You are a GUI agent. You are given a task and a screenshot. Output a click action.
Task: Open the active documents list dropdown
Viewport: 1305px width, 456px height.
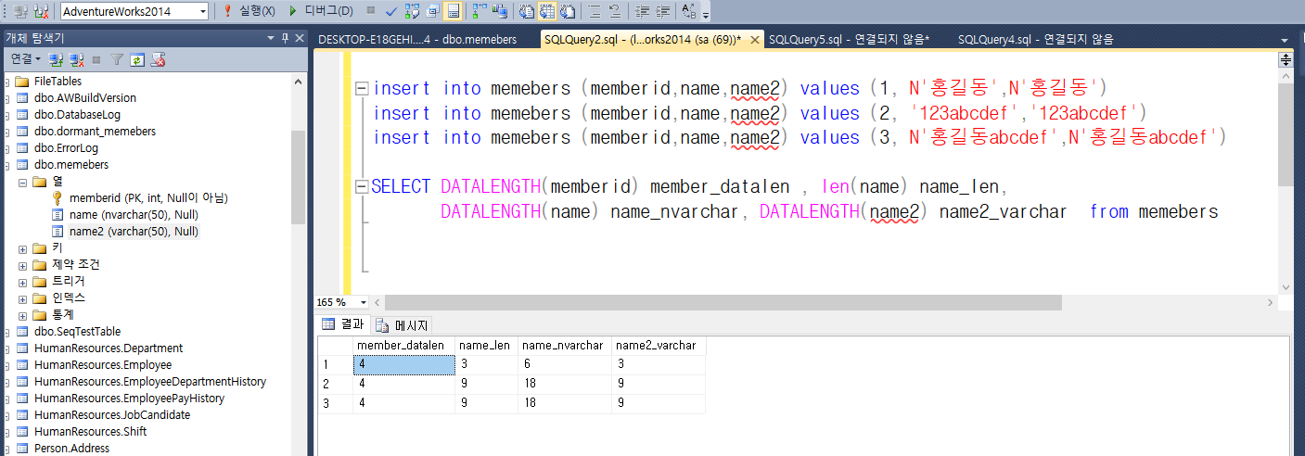[x=1284, y=41]
